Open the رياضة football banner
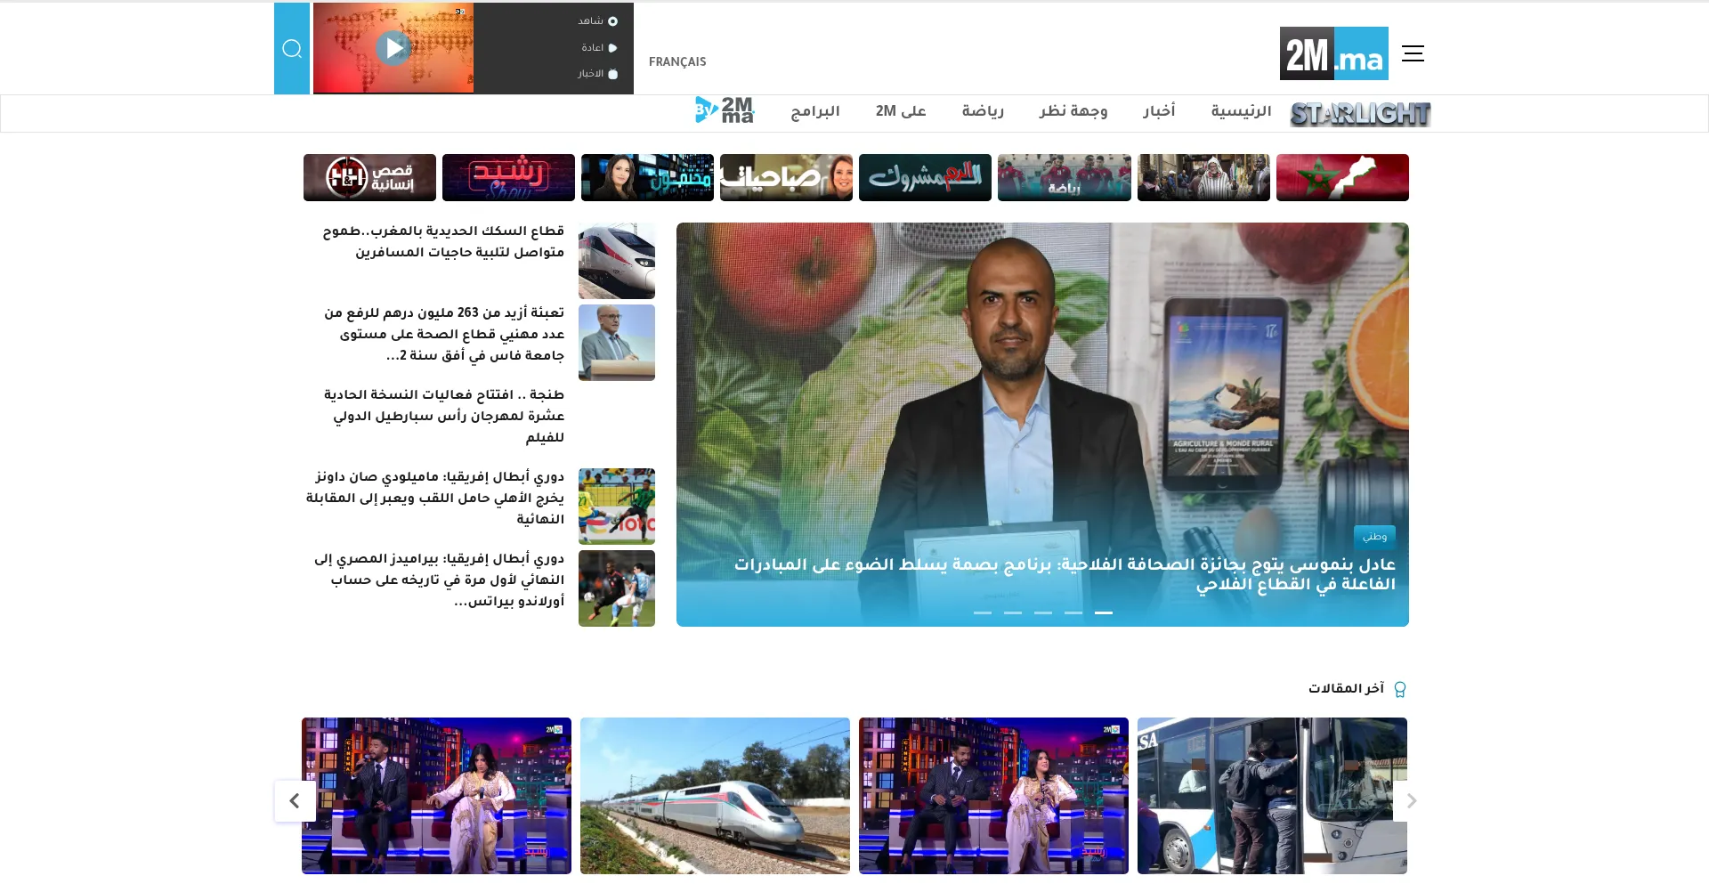The width and height of the screenshot is (1709, 884). pos(1065,177)
